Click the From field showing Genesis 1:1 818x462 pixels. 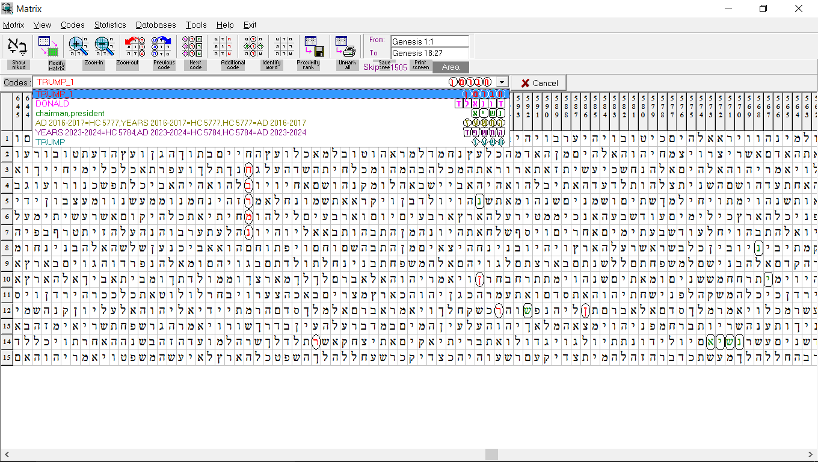point(429,42)
